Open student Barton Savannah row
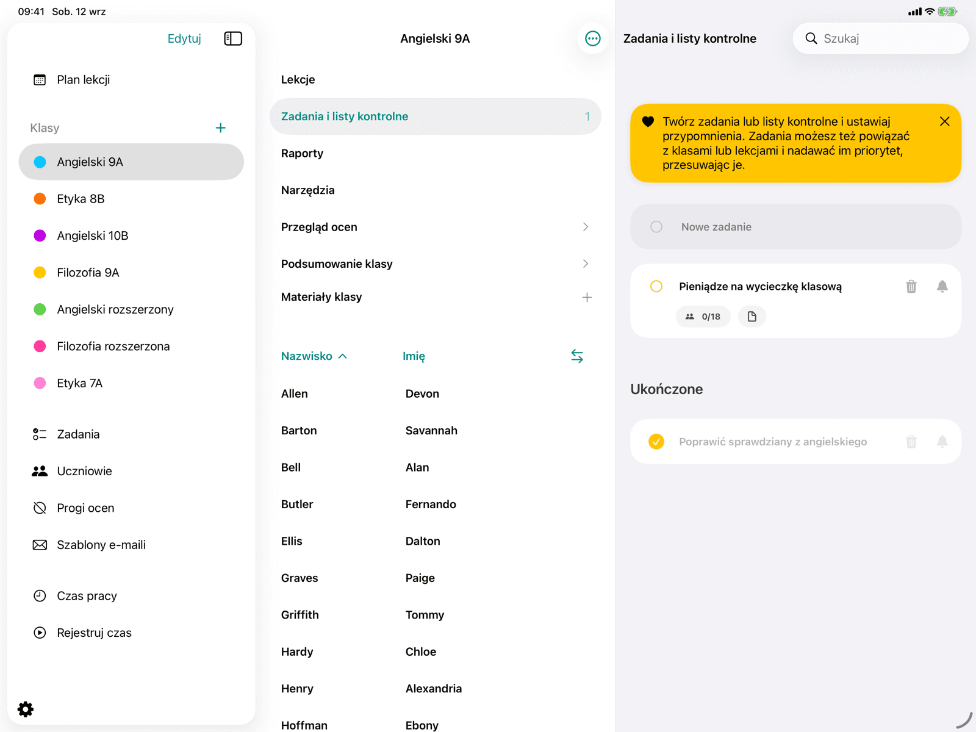Viewport: 976px width, 732px height. pyautogui.click(x=436, y=431)
